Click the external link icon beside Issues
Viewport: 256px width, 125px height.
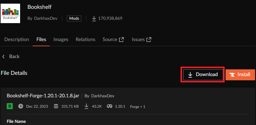pos(149,40)
